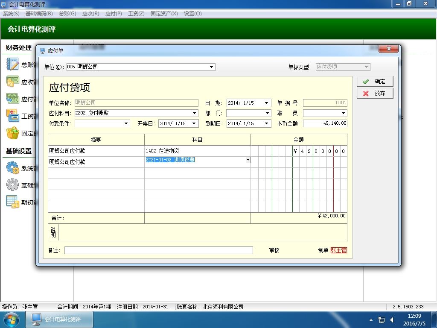
Task: Expand the 到期日 due date picker
Action: pyautogui.click(x=267, y=123)
